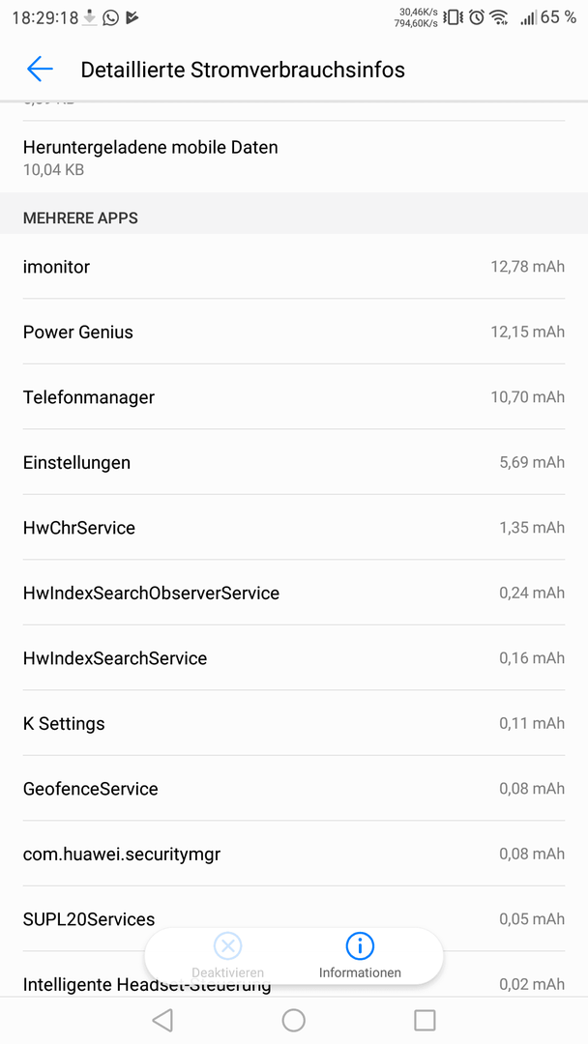The image size is (588, 1044).
Task: Tap Heruntergeladene mobile Daten row
Action: click(x=294, y=158)
